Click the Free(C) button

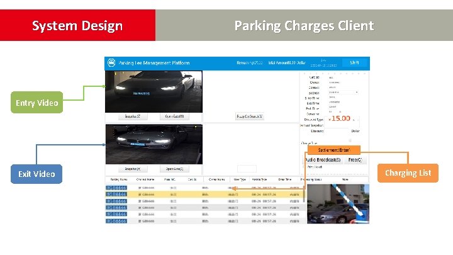click(x=355, y=159)
